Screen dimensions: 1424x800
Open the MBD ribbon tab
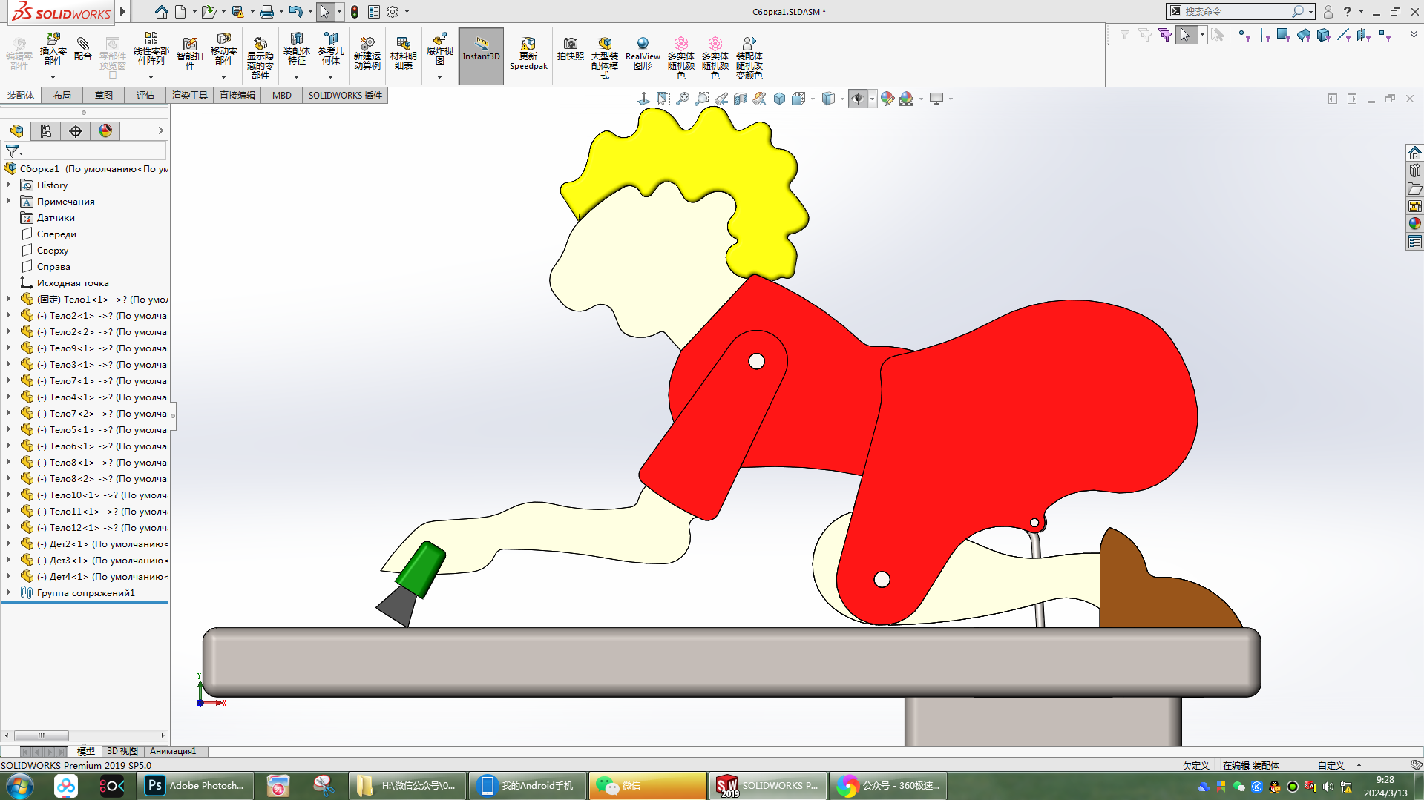(x=282, y=96)
